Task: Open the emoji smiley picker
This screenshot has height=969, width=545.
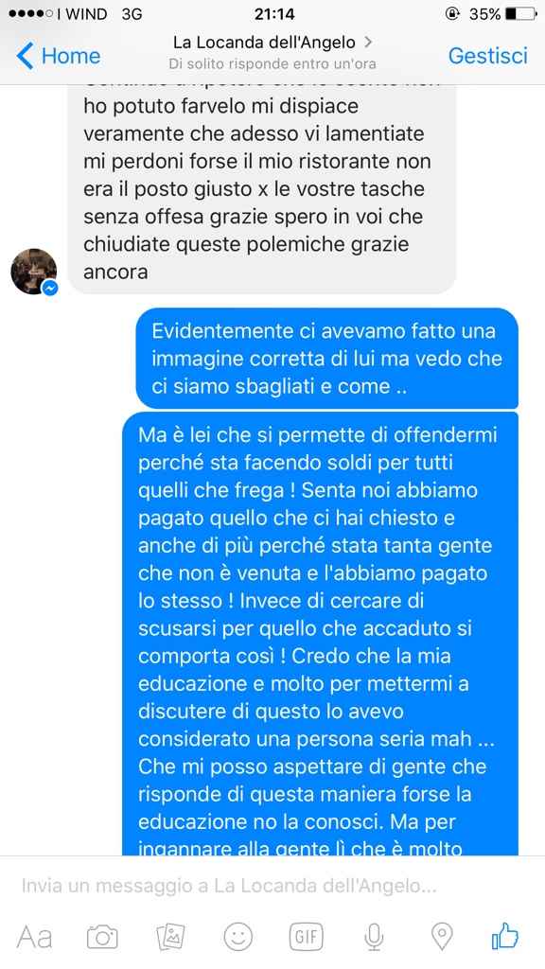Action: pos(237,937)
